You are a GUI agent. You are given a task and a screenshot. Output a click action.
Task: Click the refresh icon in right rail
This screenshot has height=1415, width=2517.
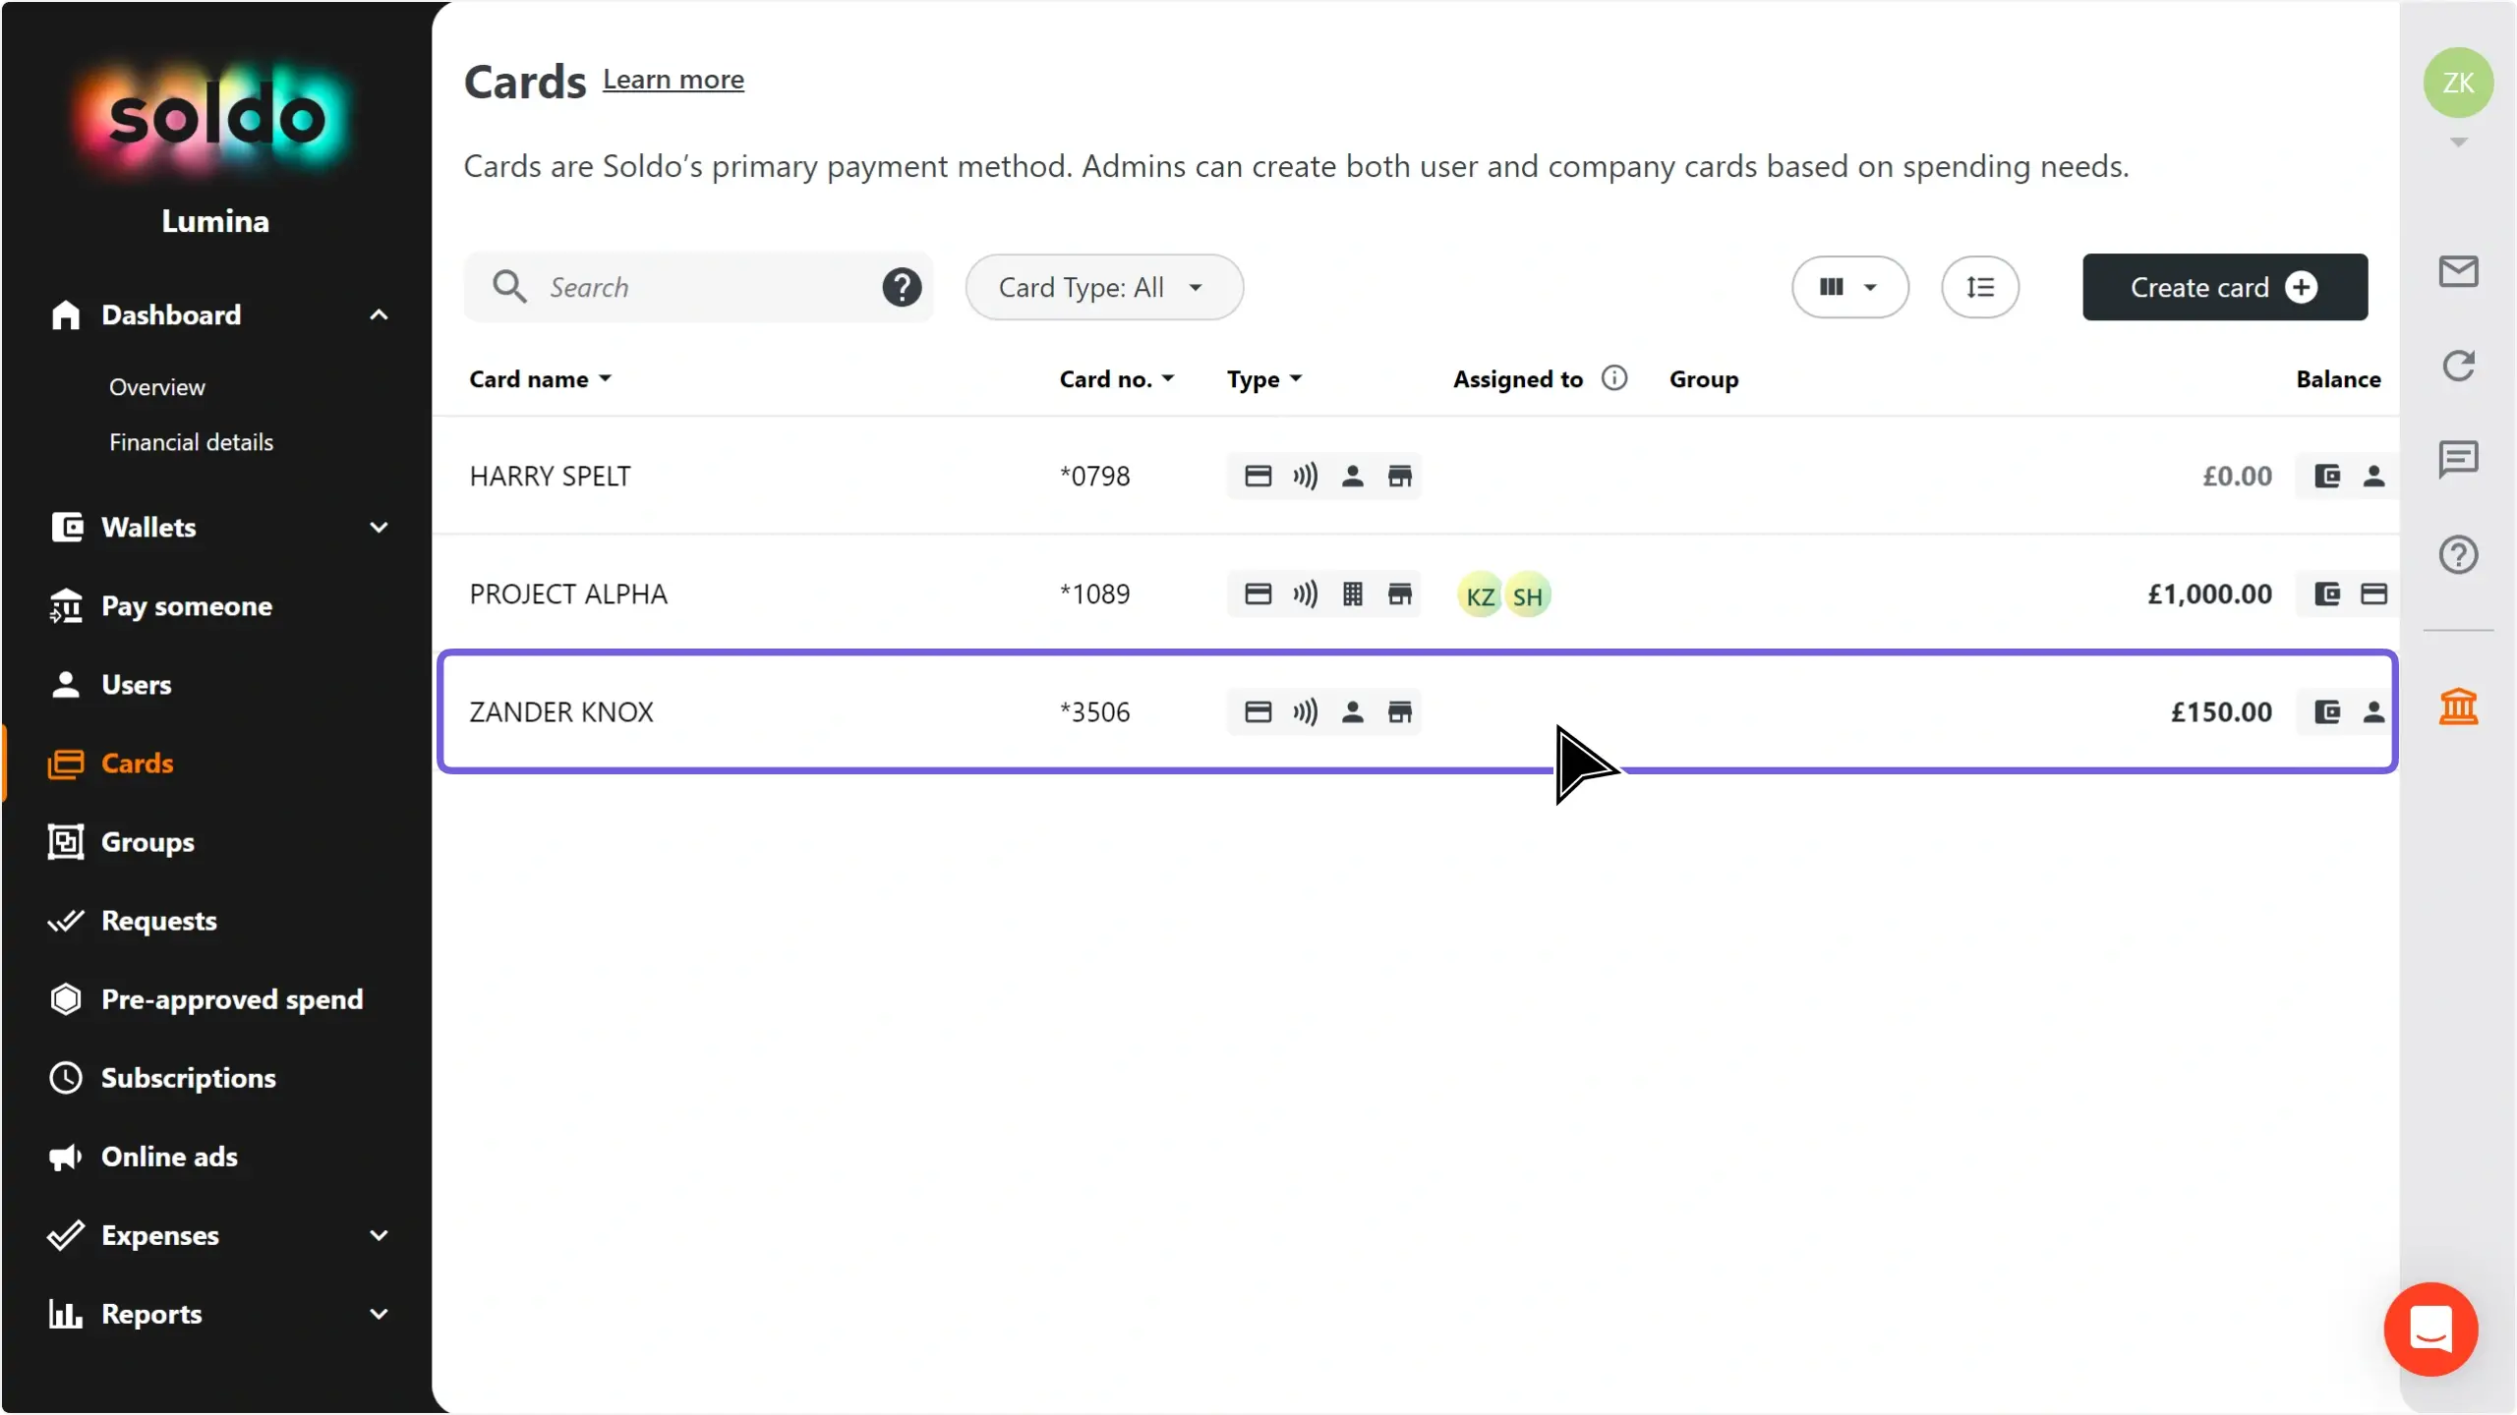coord(2458,366)
